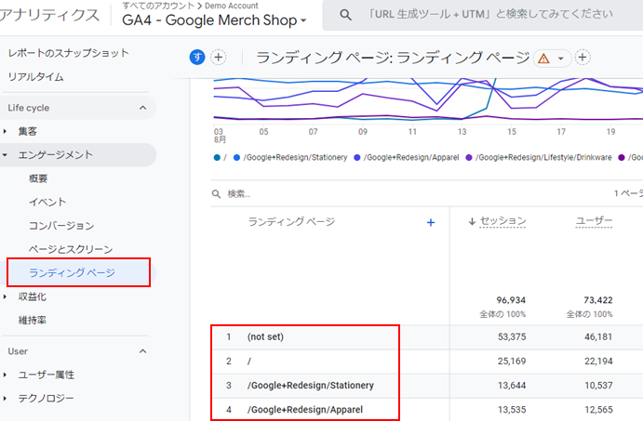Click the table search magnifier icon

(216, 193)
